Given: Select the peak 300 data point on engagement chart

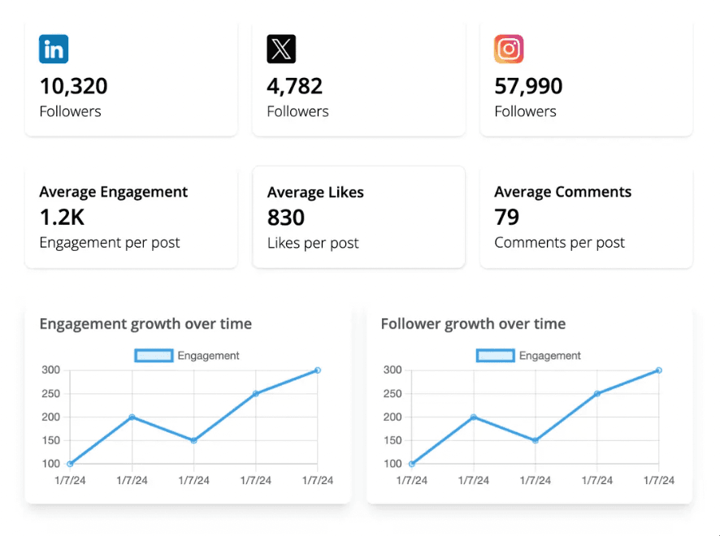Looking at the screenshot, I should click(x=318, y=370).
